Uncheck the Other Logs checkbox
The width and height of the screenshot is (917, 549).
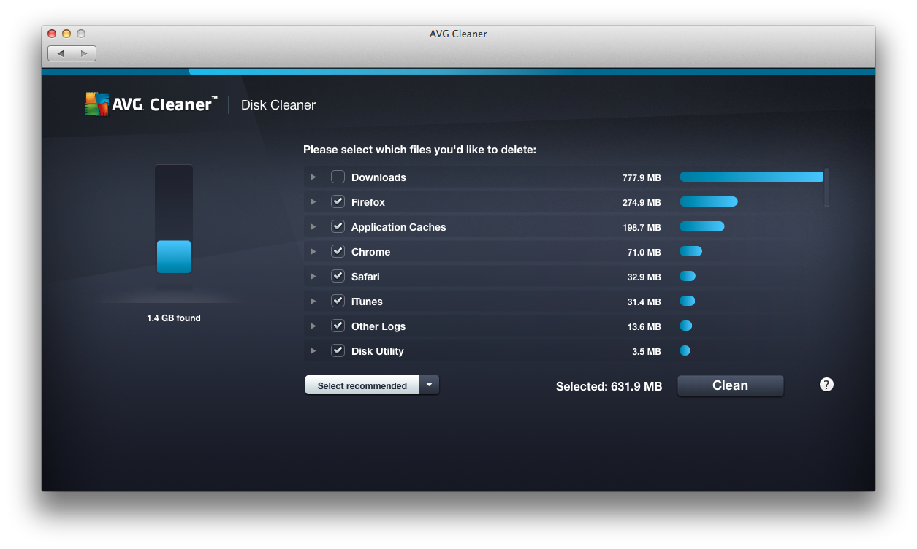pos(338,326)
